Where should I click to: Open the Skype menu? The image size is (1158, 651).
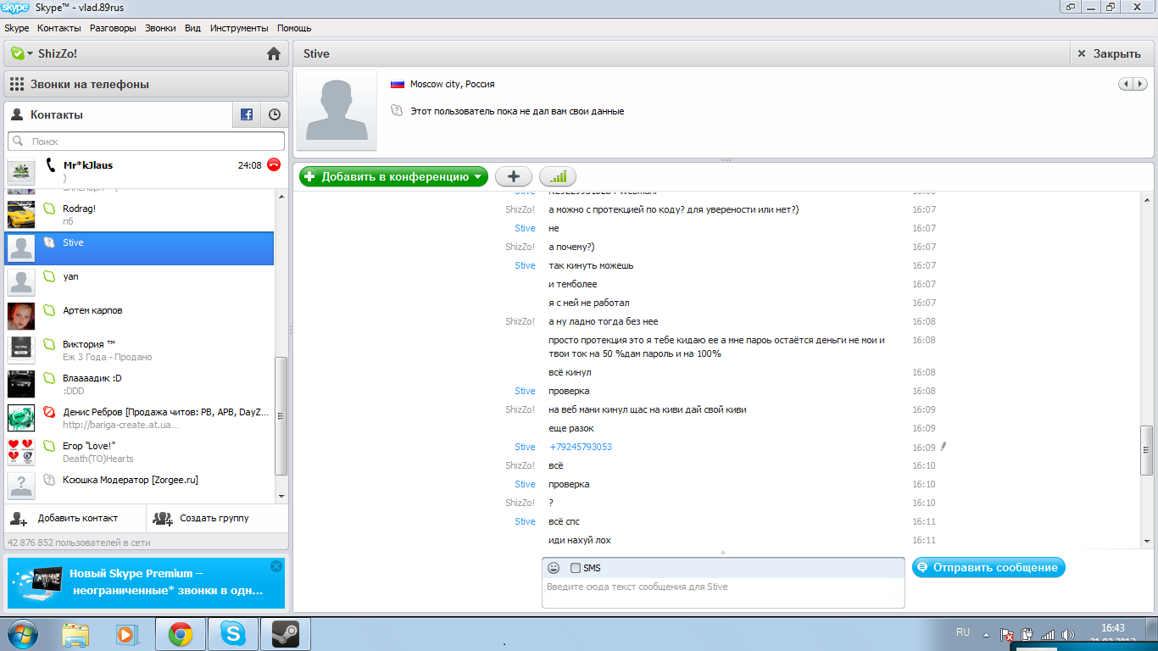17,28
